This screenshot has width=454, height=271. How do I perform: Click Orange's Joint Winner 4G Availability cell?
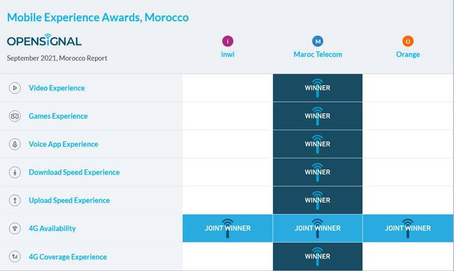point(408,228)
